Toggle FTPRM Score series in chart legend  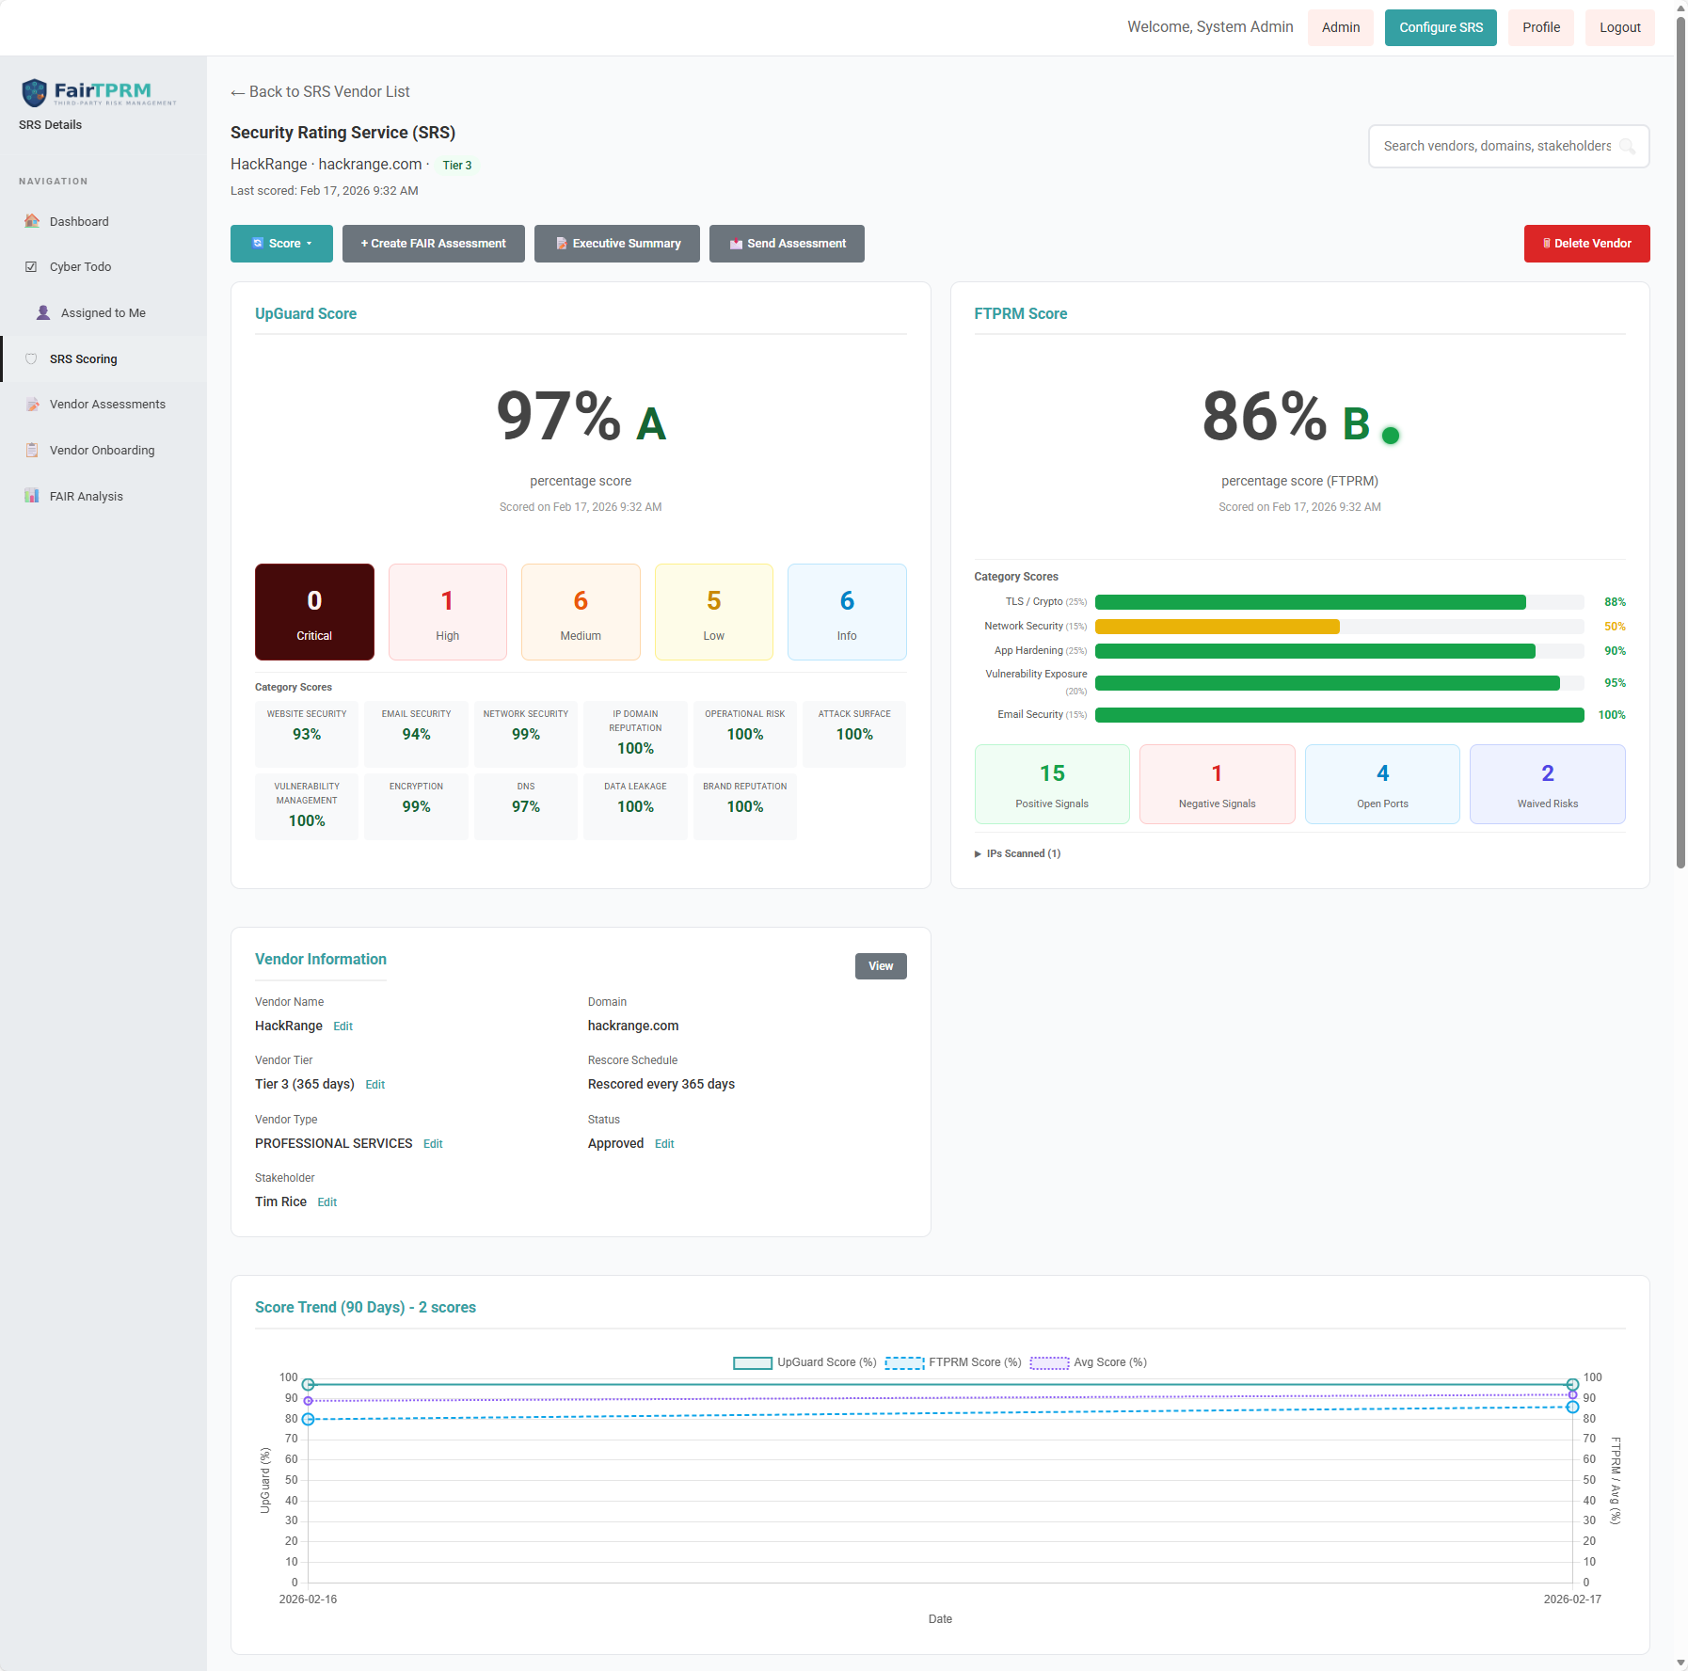coord(953,1362)
